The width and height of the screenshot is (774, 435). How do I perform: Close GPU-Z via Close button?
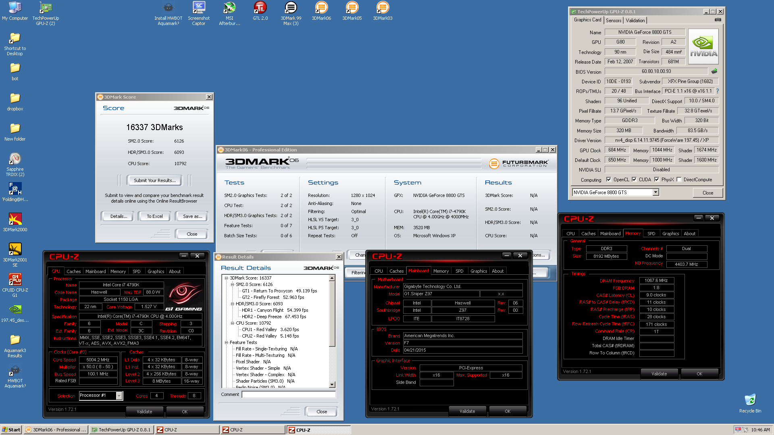(707, 193)
